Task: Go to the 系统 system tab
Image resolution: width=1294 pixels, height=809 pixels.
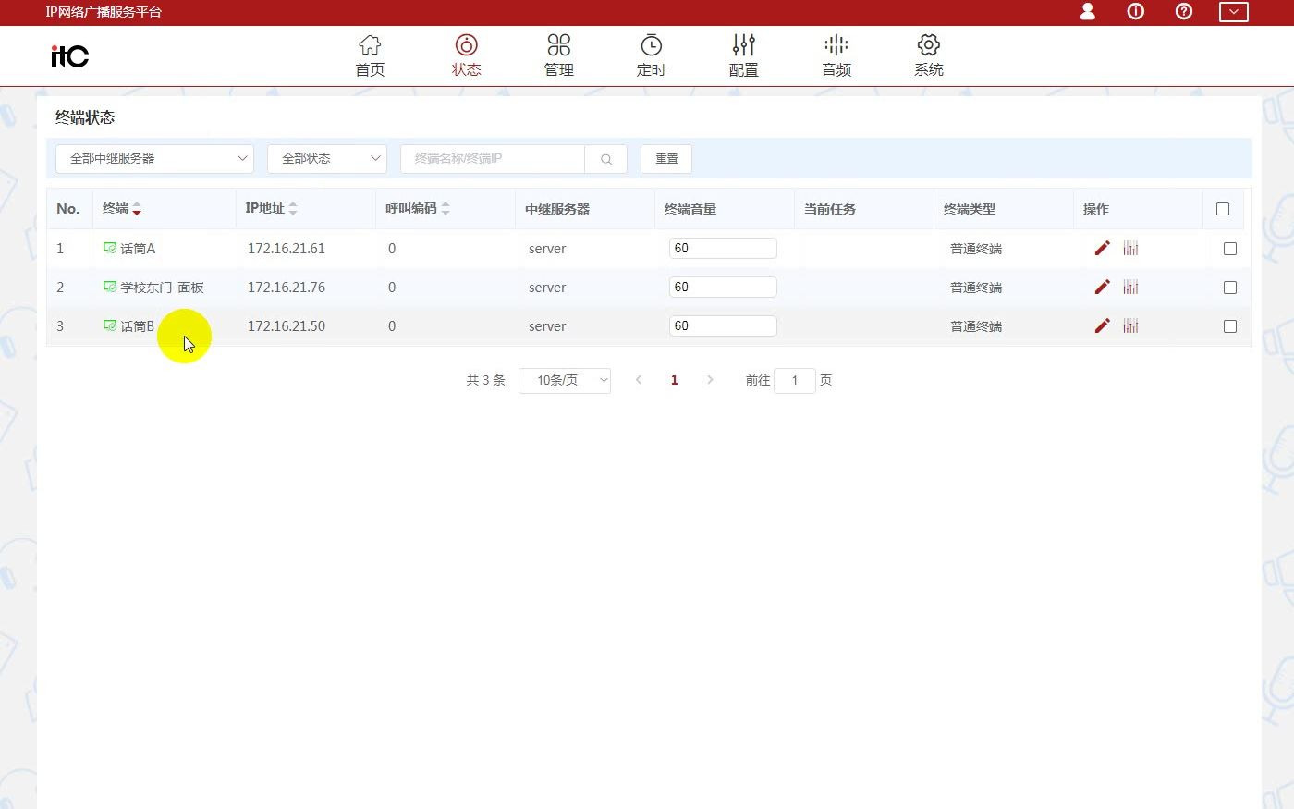Action: click(x=928, y=55)
